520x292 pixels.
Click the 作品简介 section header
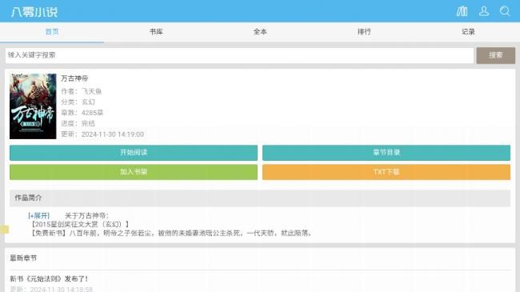[260, 198]
